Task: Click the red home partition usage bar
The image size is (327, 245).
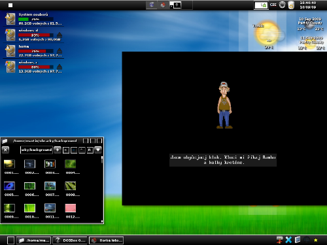Action: pyautogui.click(x=36, y=51)
